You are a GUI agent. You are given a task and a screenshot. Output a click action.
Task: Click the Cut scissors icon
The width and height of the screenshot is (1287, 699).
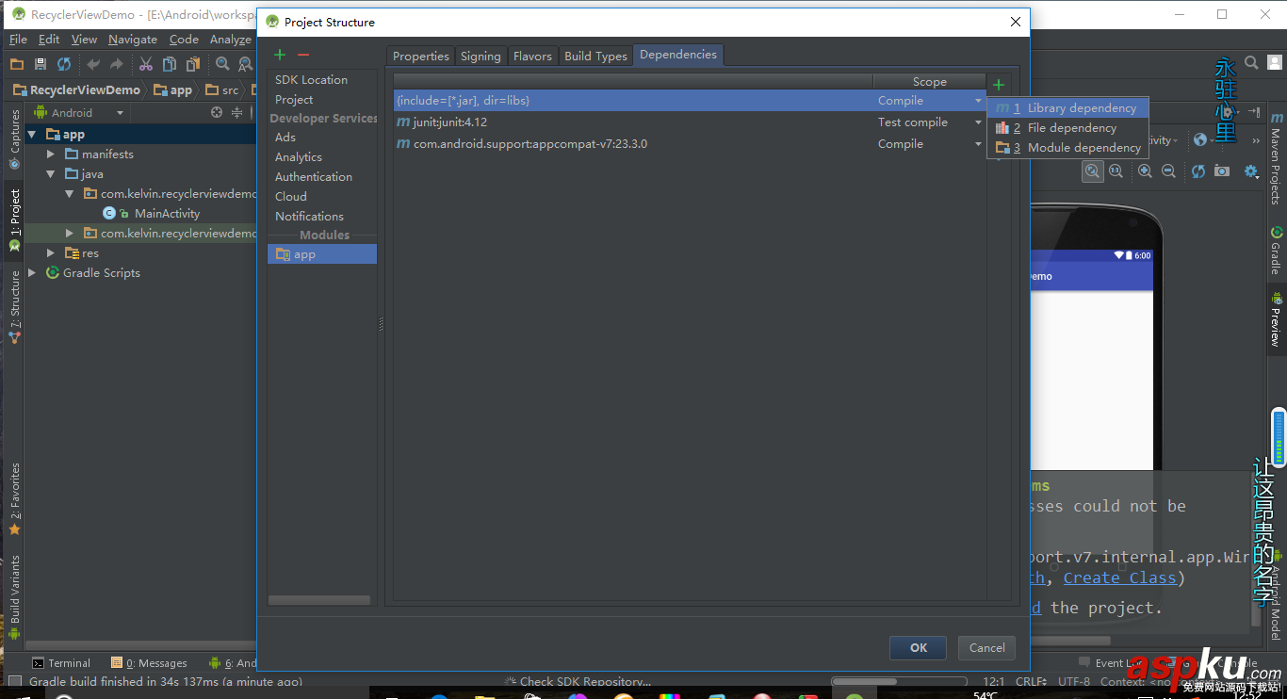coord(146,64)
